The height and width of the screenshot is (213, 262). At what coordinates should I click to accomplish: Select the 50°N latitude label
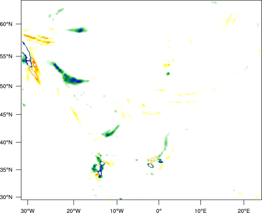point(6,86)
